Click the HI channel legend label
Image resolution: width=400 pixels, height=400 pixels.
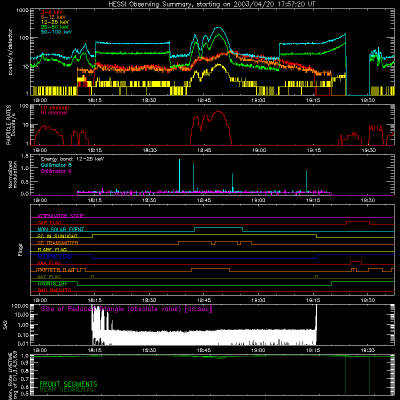pyautogui.click(x=54, y=113)
